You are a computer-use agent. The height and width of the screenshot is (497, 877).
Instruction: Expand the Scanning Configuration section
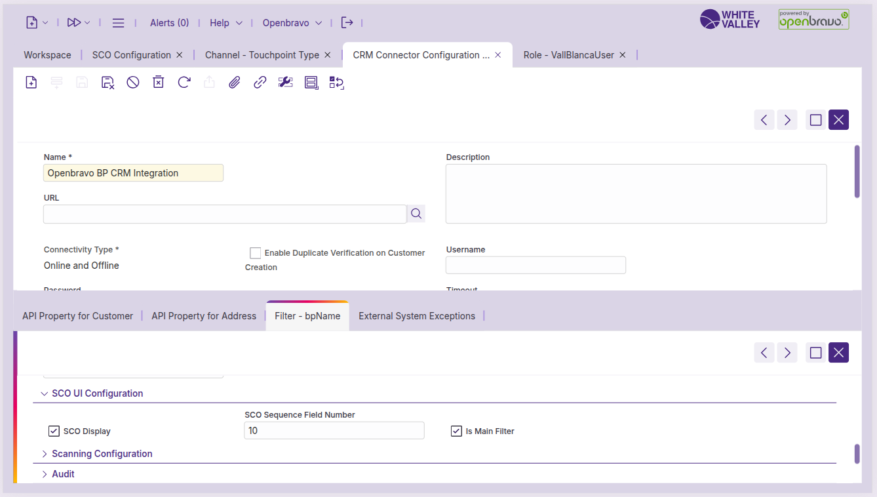click(x=102, y=454)
